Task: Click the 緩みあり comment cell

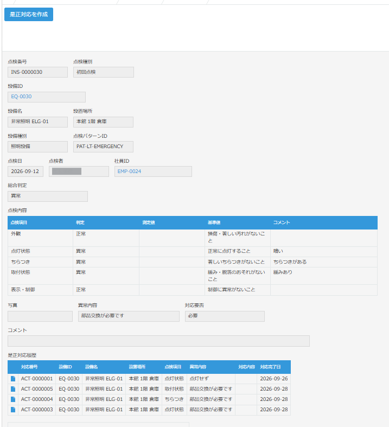Action: (324, 276)
